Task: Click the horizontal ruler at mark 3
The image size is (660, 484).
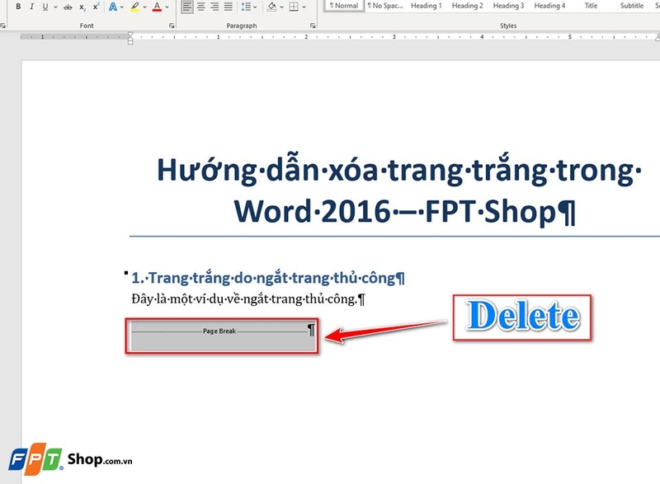Action: 394,37
